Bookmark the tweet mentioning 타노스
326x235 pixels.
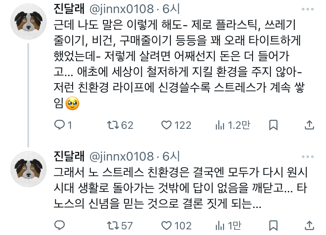(273, 225)
